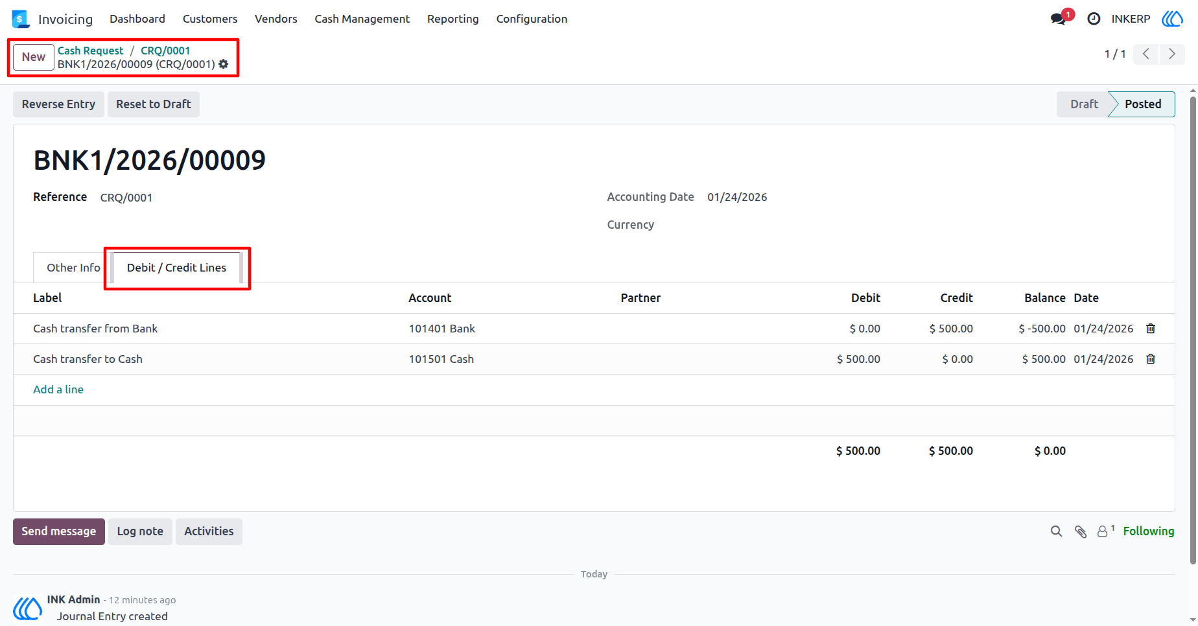1198x626 pixels.
Task: Go to previous record arrow
Action: (1146, 54)
